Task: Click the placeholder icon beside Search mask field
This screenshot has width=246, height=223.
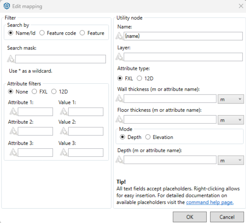Action: click(11, 59)
